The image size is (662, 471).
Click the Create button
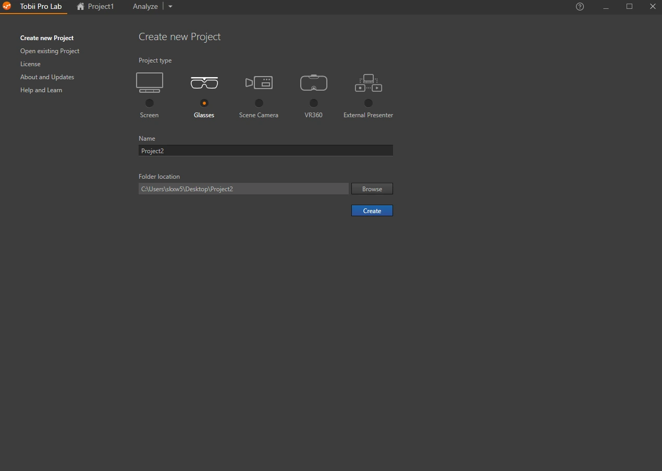coord(372,210)
